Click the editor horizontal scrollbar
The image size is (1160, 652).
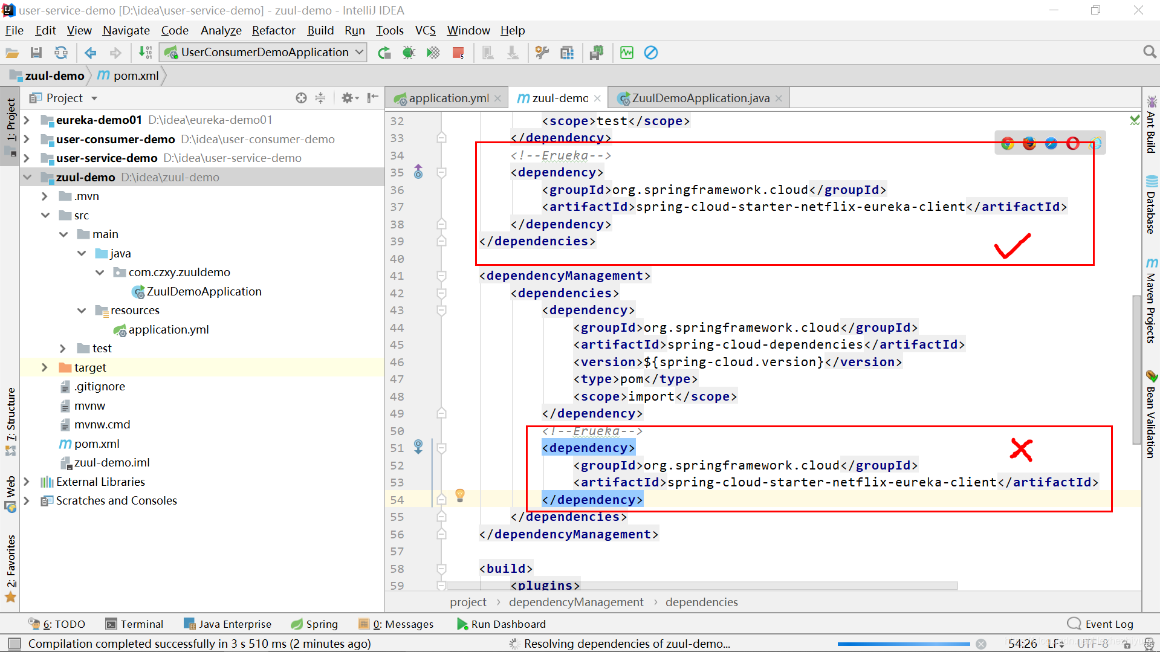[x=701, y=586]
